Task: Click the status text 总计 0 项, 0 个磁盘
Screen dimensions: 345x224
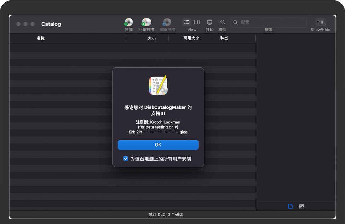Action: pyautogui.click(x=166, y=214)
